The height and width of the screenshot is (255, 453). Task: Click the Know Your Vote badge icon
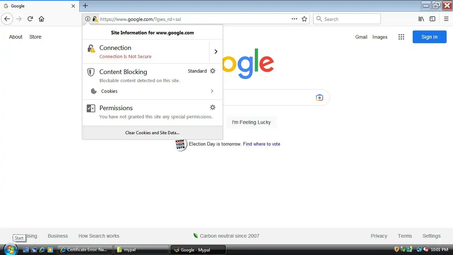(181, 144)
